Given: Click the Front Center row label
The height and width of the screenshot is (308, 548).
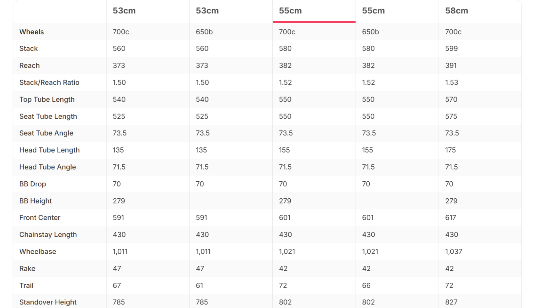Looking at the screenshot, I should click(x=40, y=218).
